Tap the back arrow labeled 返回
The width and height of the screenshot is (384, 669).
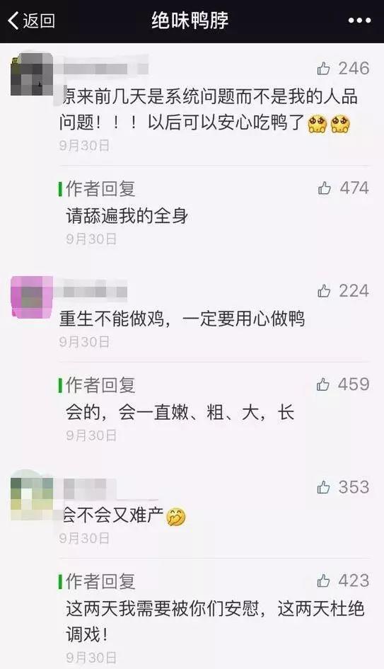point(32,21)
